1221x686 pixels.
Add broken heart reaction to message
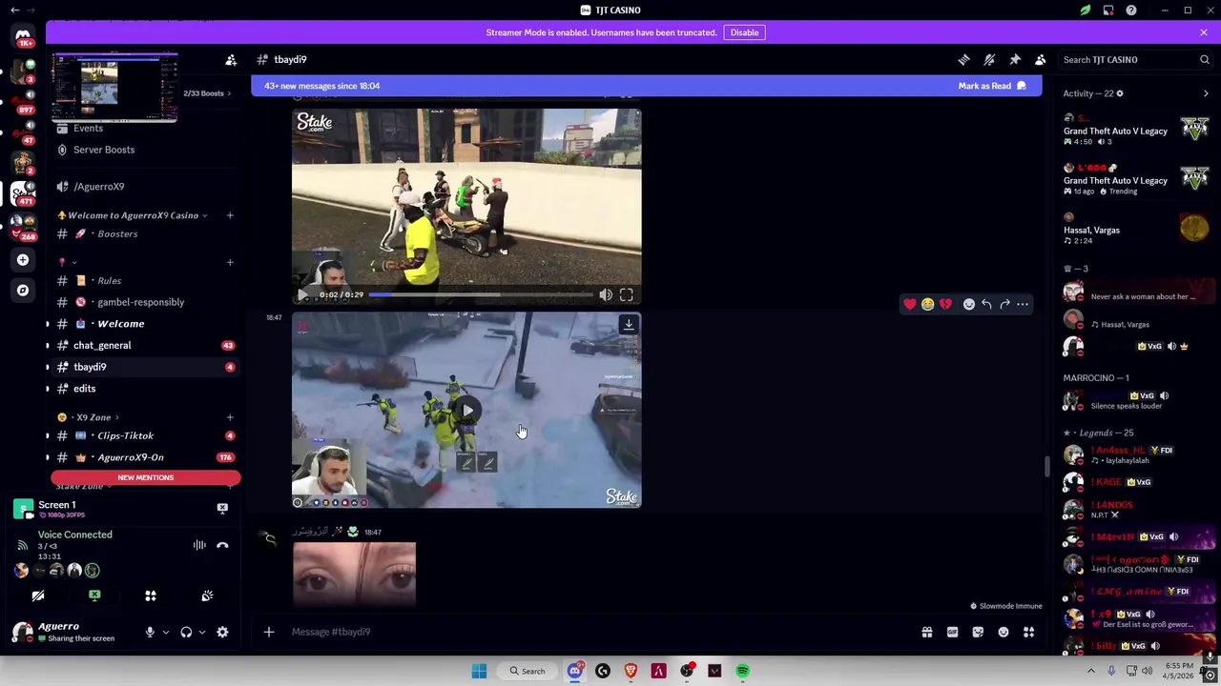point(945,304)
